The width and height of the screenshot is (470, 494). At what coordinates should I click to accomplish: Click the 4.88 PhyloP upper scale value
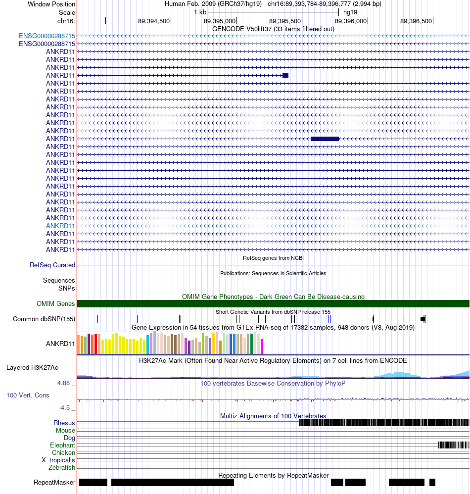coord(64,383)
